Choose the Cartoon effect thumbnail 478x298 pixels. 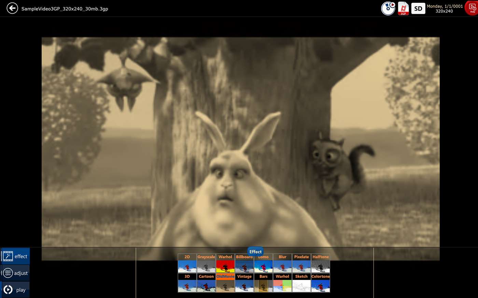[x=206, y=283]
